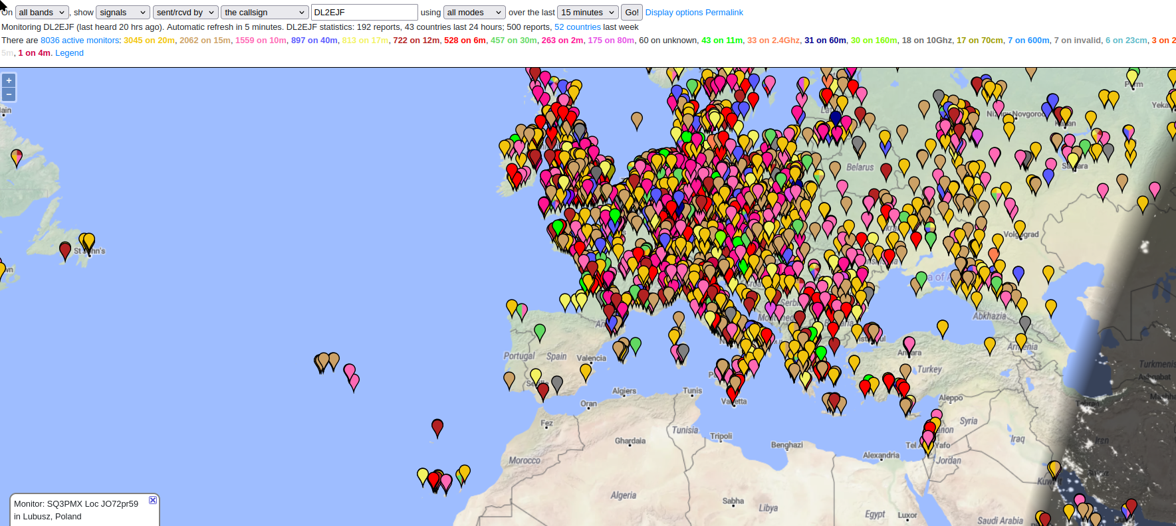Open the 'all modes' dropdown
The height and width of the screenshot is (526, 1176).
(475, 13)
